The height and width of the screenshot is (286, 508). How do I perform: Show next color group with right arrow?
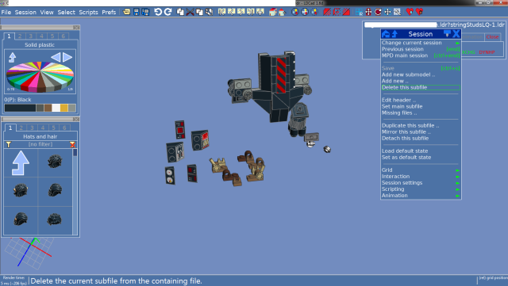click(x=67, y=57)
